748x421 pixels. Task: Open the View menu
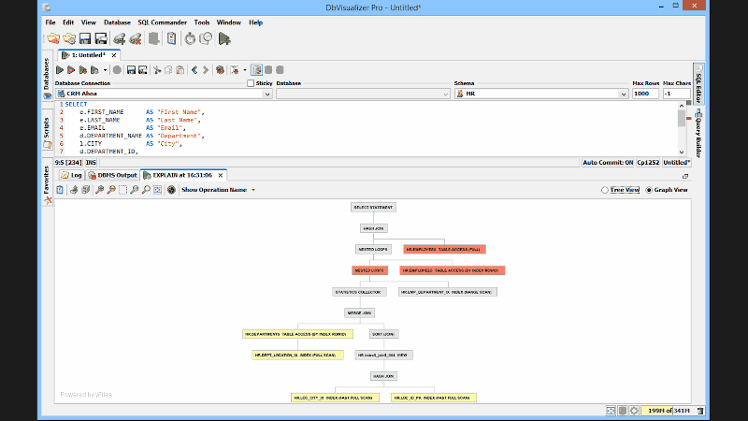coord(88,22)
